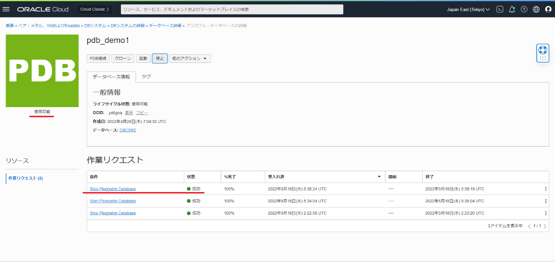Click the 2022年5月18日(水) 2:22:56 UTC cell
Image resolution: width=555 pixels, height=262 pixels.
pos(297,213)
